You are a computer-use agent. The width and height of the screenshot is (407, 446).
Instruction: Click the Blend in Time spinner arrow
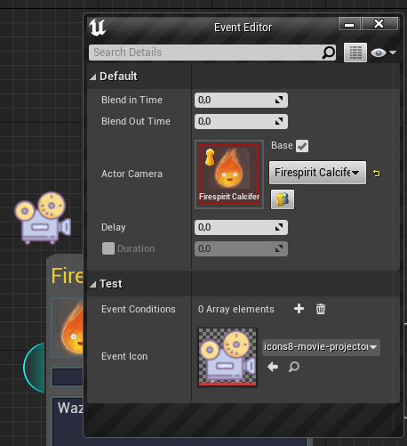point(279,100)
